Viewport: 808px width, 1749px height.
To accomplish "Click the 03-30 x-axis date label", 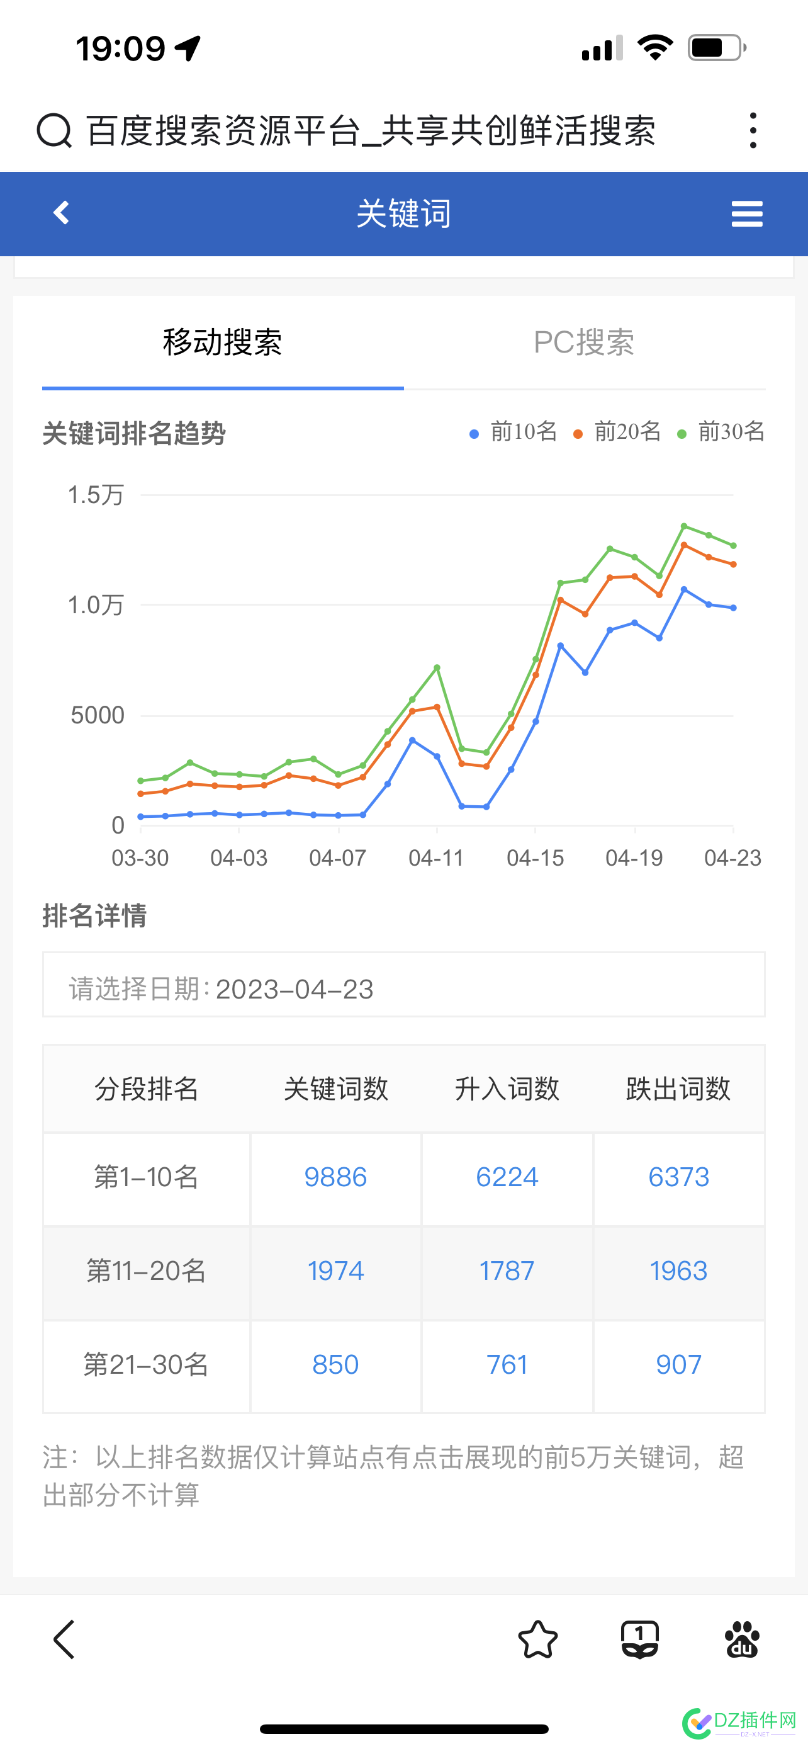I will click(x=140, y=858).
